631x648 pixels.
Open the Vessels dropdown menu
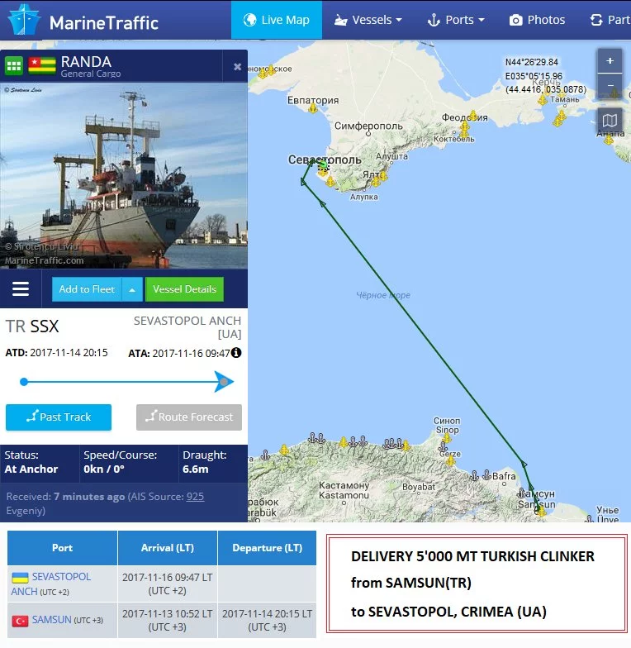click(x=368, y=20)
